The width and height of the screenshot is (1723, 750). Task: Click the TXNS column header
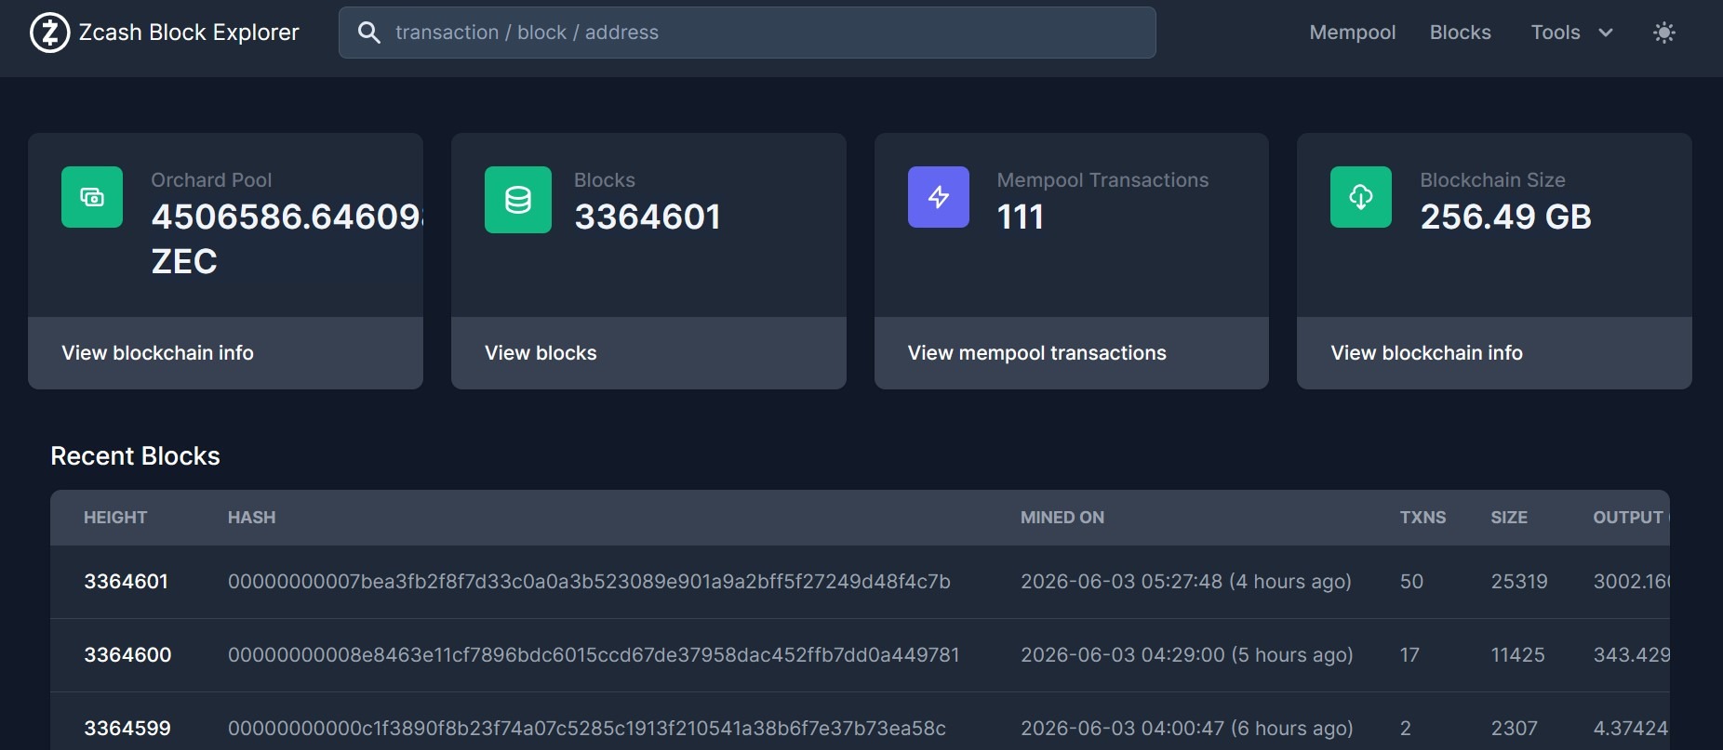tap(1422, 518)
